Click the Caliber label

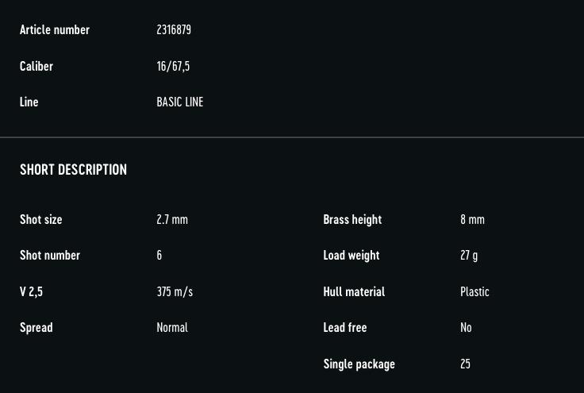point(36,66)
